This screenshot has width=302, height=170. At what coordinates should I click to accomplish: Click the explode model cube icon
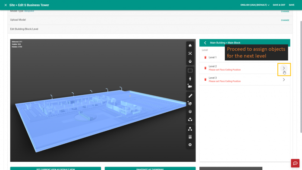click(190, 120)
